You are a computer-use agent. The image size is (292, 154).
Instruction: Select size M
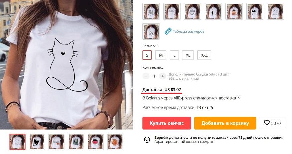click(x=161, y=55)
